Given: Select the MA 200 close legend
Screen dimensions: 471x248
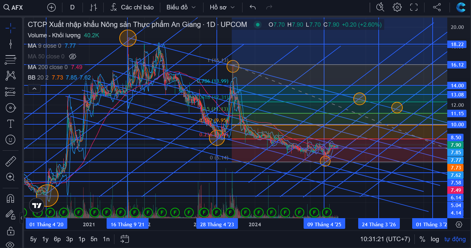Looking at the screenshot, I should point(47,67).
